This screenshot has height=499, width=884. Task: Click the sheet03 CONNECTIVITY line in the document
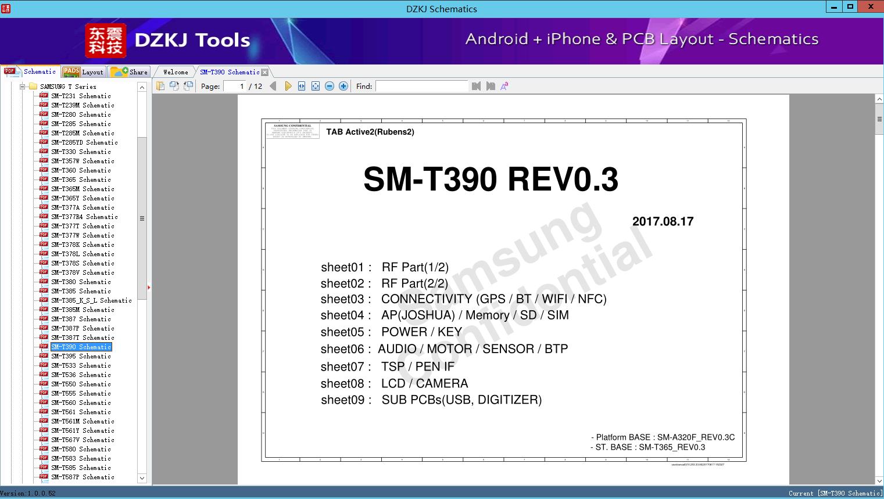tap(464, 299)
